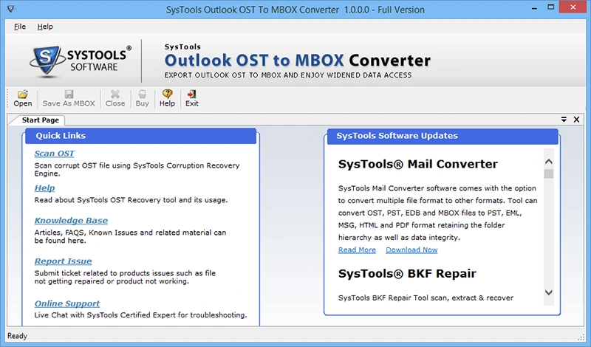
Task: Close the Start Page tab panel
Action: click(x=576, y=120)
